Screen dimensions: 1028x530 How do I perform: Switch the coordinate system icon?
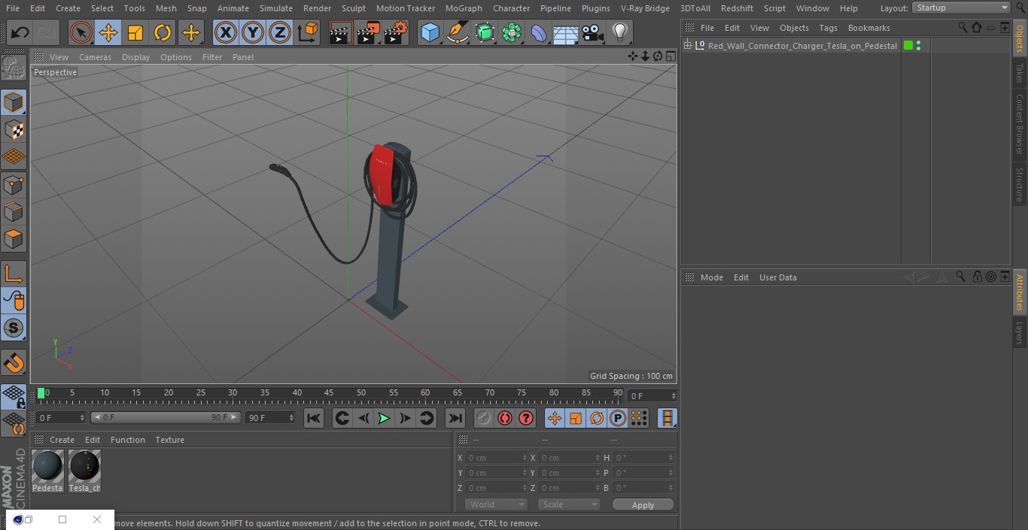click(308, 32)
